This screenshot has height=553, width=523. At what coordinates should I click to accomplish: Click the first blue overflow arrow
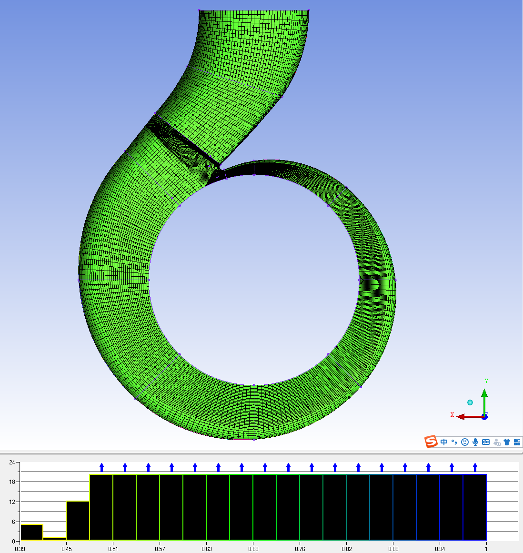tap(101, 467)
